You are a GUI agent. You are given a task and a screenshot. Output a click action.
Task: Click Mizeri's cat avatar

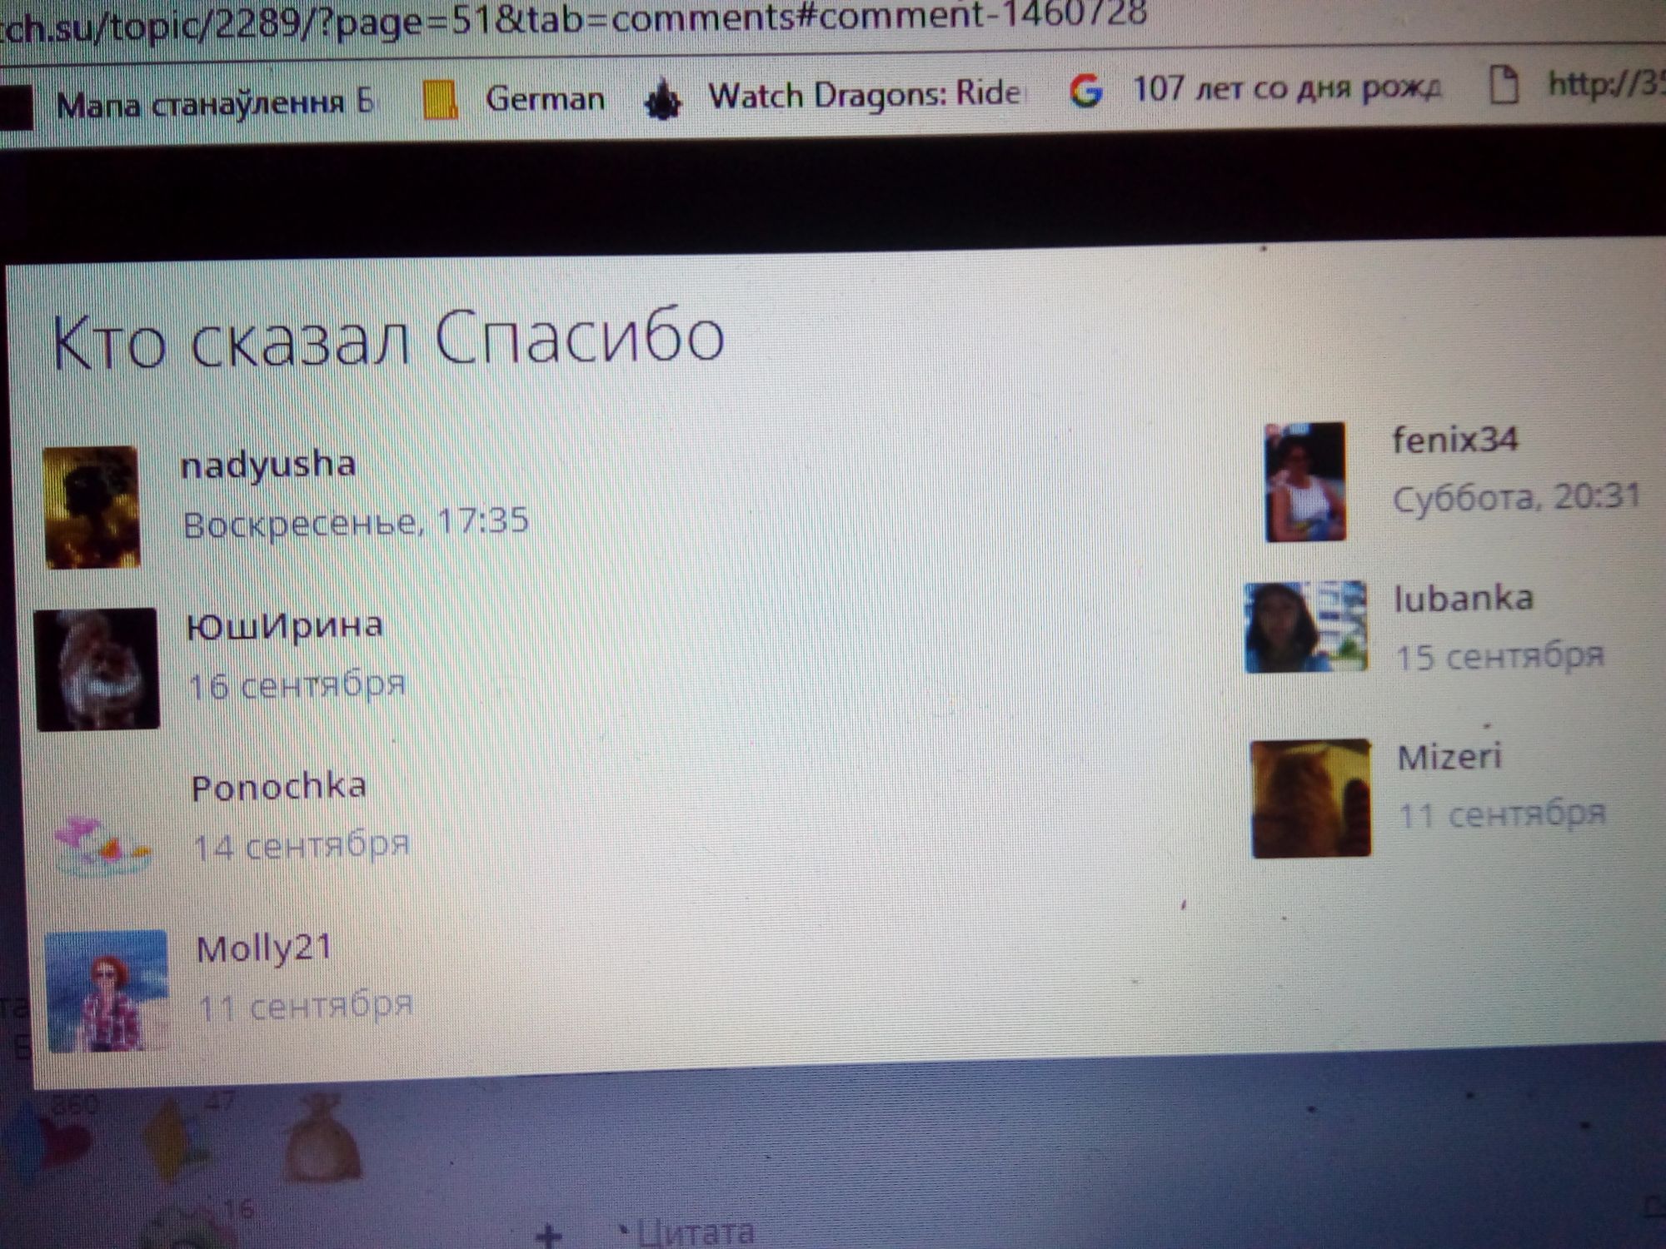click(1310, 799)
